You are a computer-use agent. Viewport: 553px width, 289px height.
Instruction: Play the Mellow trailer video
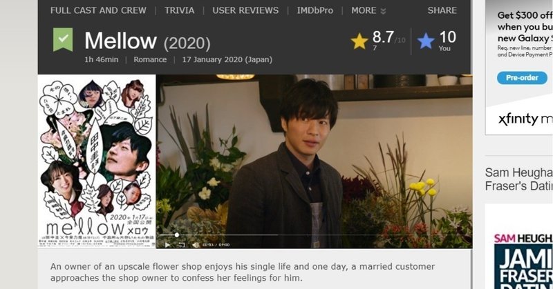tap(167, 245)
